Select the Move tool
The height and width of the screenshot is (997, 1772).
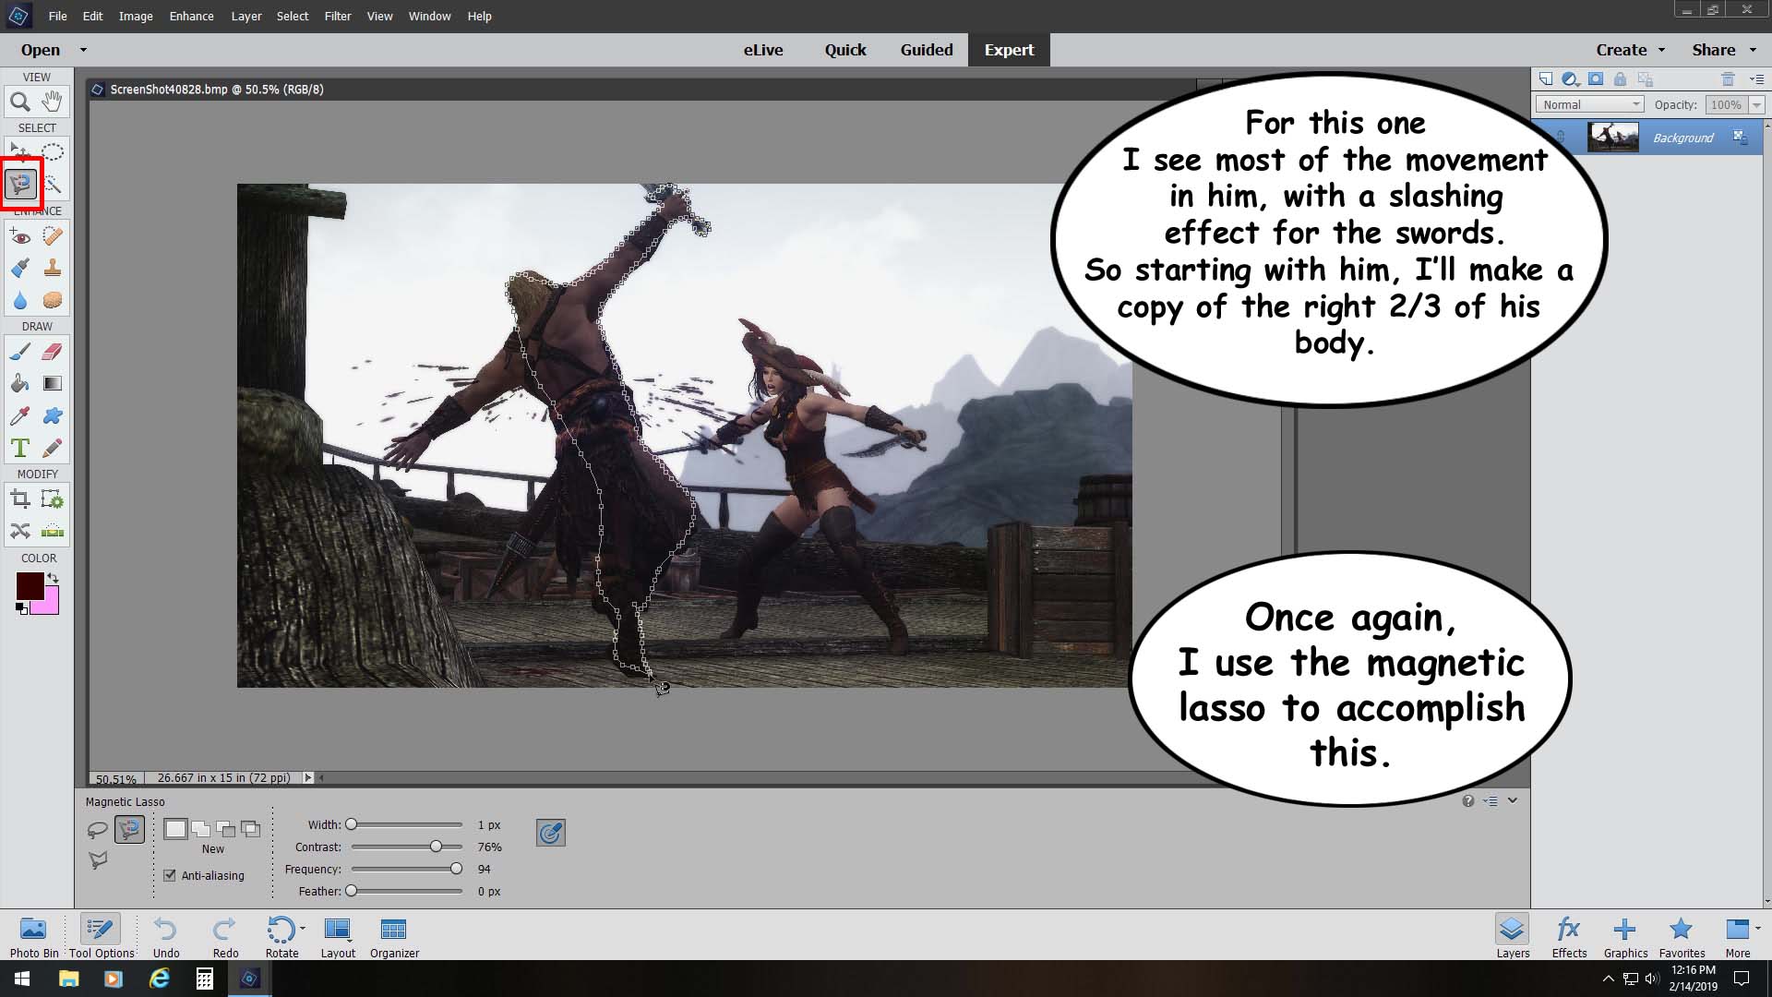tap(19, 150)
